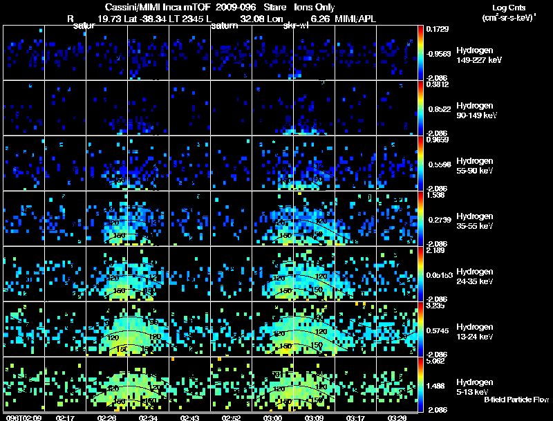Click the 03:17 time axis label
The image size is (553, 421).
pos(355,418)
